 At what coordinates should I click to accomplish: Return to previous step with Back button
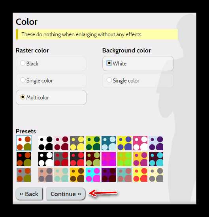click(29, 194)
